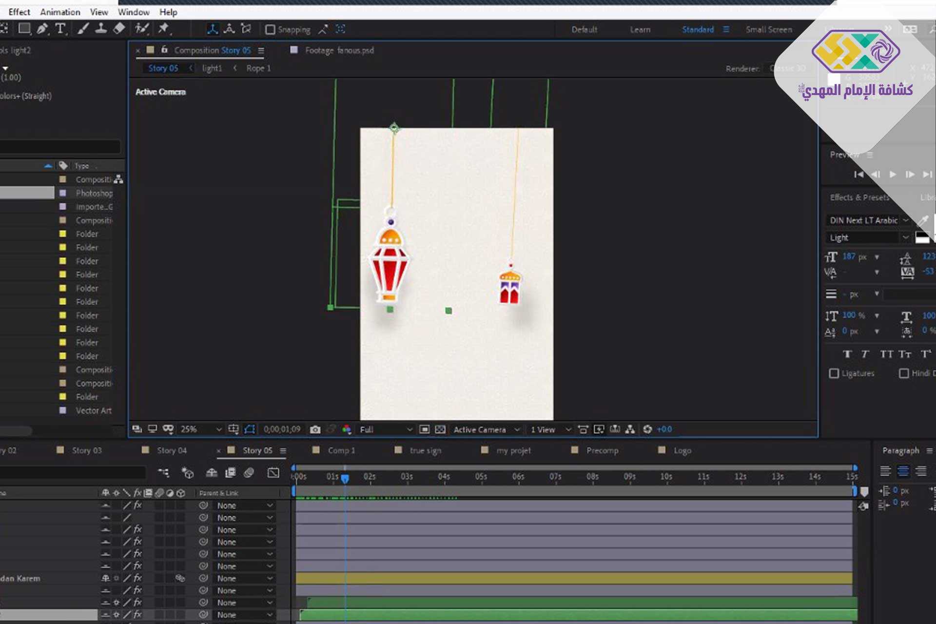This screenshot has width=936, height=624.
Task: Select the Brush tool
Action: [x=83, y=29]
